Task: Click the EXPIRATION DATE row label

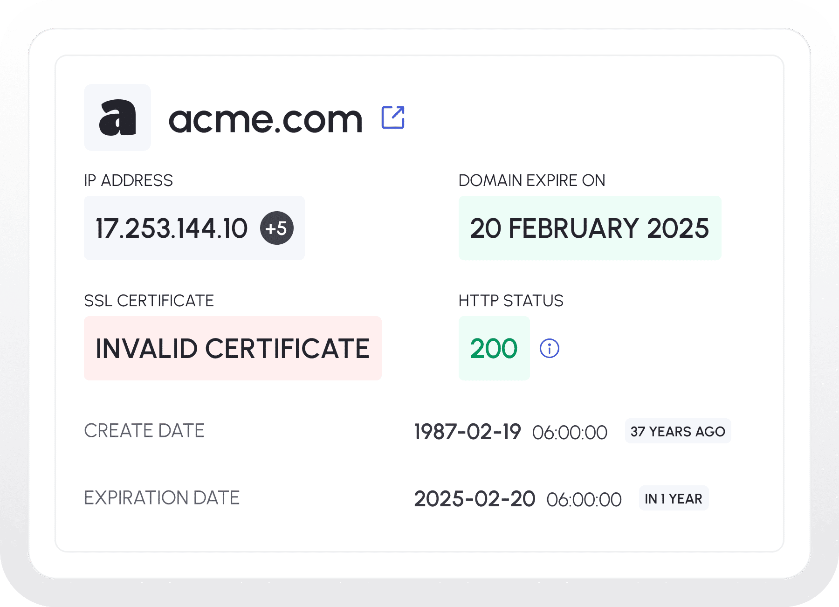Action: [x=161, y=498]
